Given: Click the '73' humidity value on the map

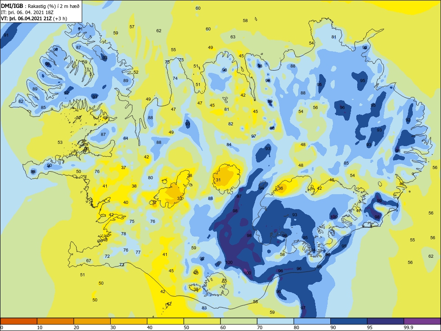Looking at the screenshot, I should (x=122, y=264).
